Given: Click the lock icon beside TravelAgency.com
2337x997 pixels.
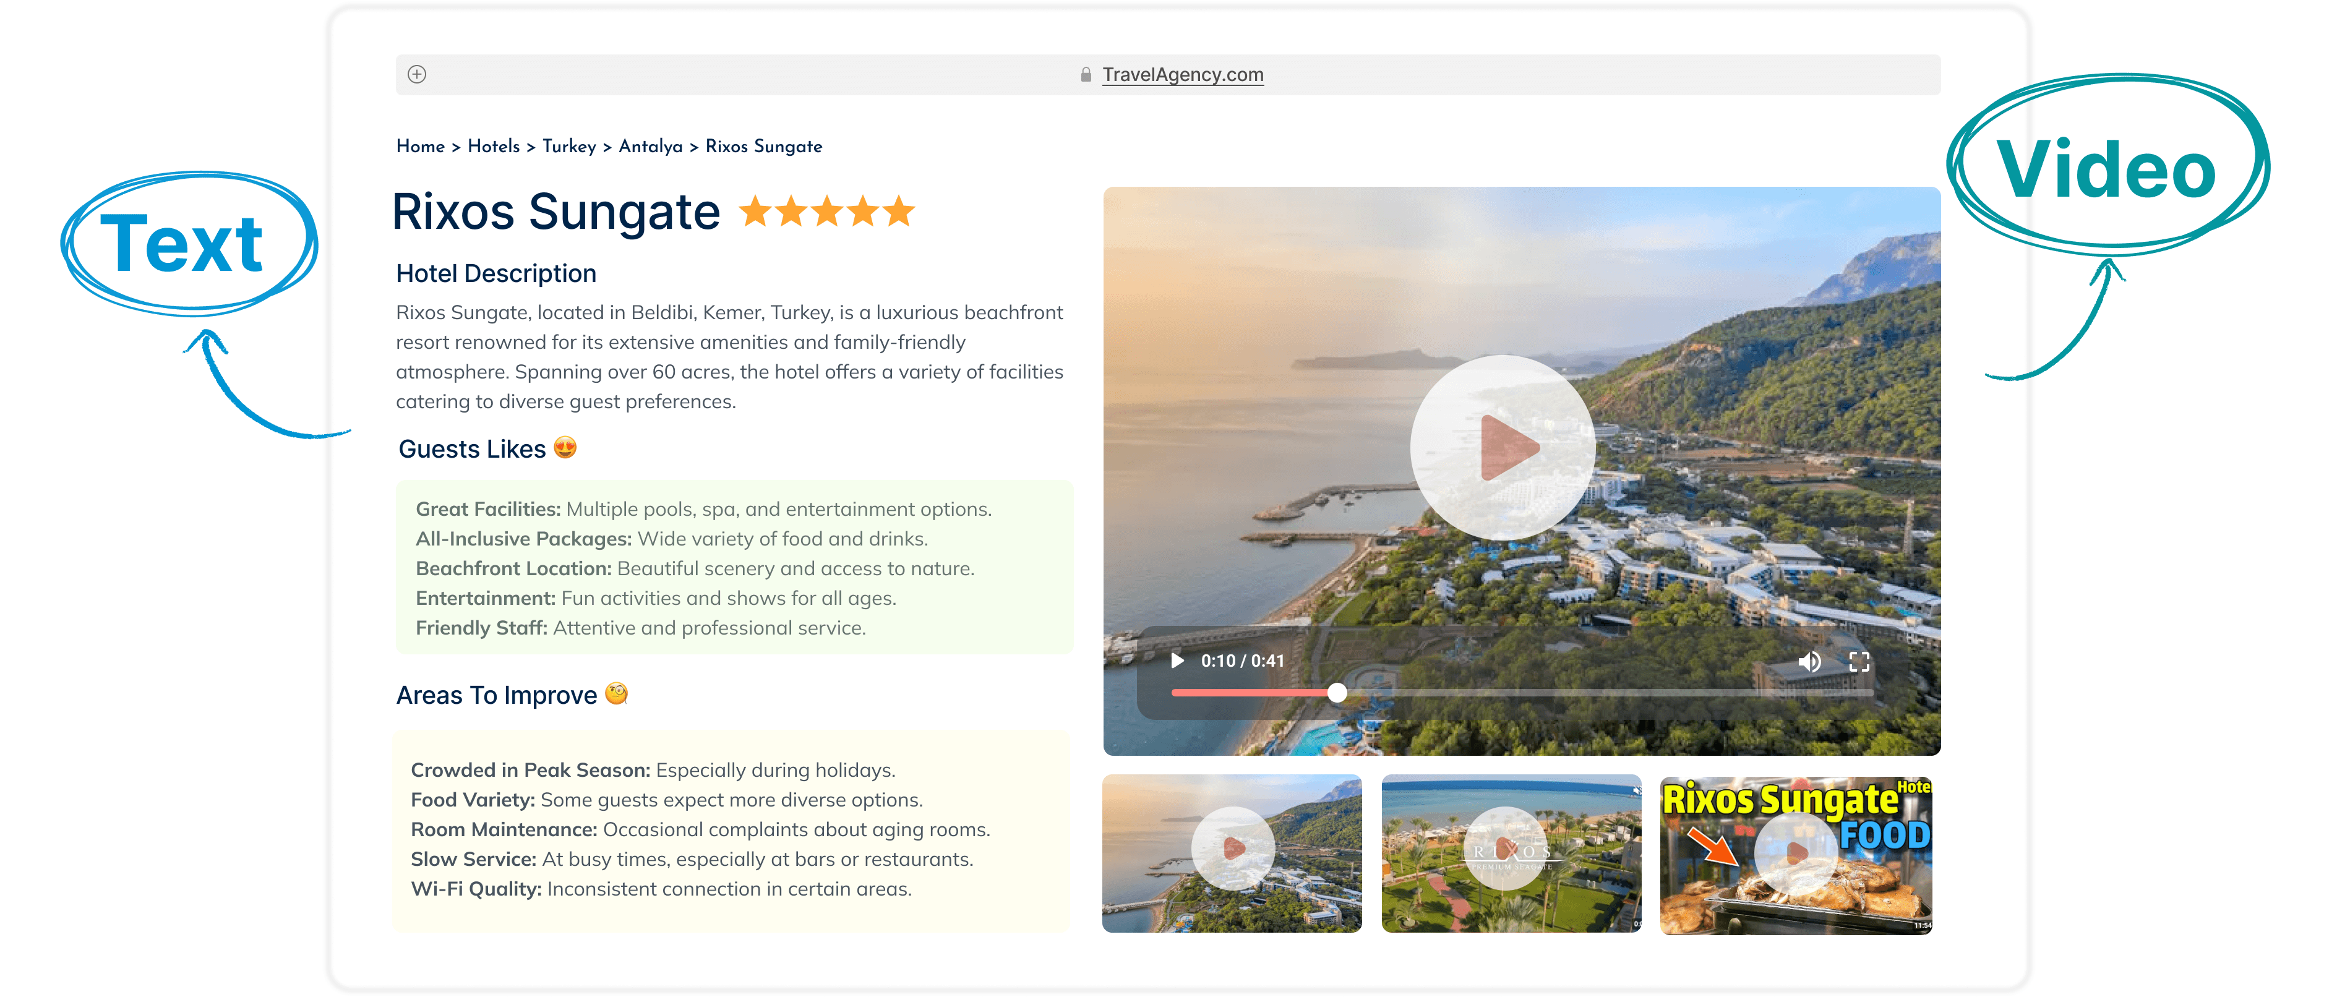Looking at the screenshot, I should tap(1085, 74).
